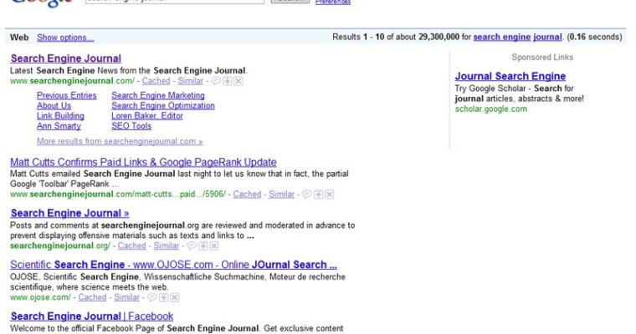Click More results from searchenginejournal.com
The image size is (636, 334).
[x=120, y=141]
